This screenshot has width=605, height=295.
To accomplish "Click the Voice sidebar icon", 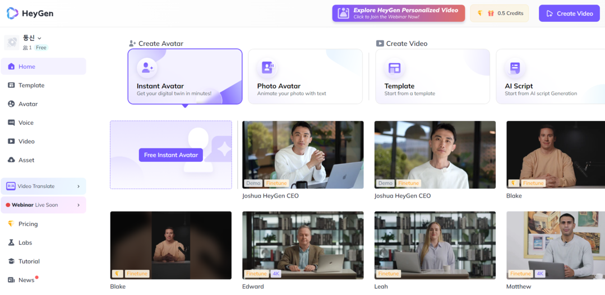I will [x=11, y=123].
